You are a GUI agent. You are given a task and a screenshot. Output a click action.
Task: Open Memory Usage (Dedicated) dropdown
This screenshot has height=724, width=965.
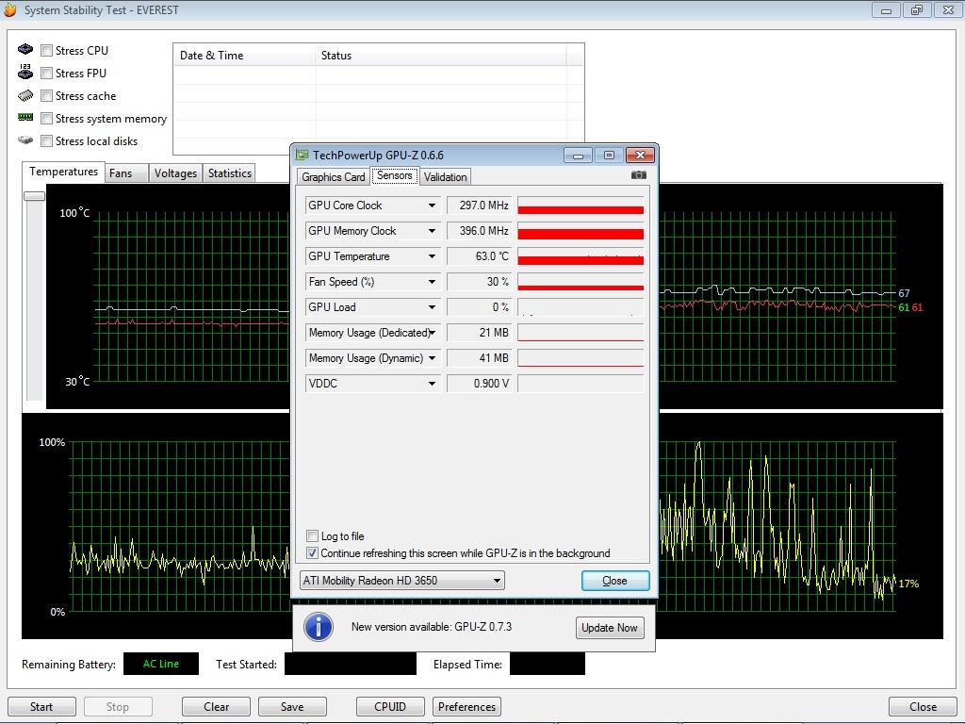[432, 333]
